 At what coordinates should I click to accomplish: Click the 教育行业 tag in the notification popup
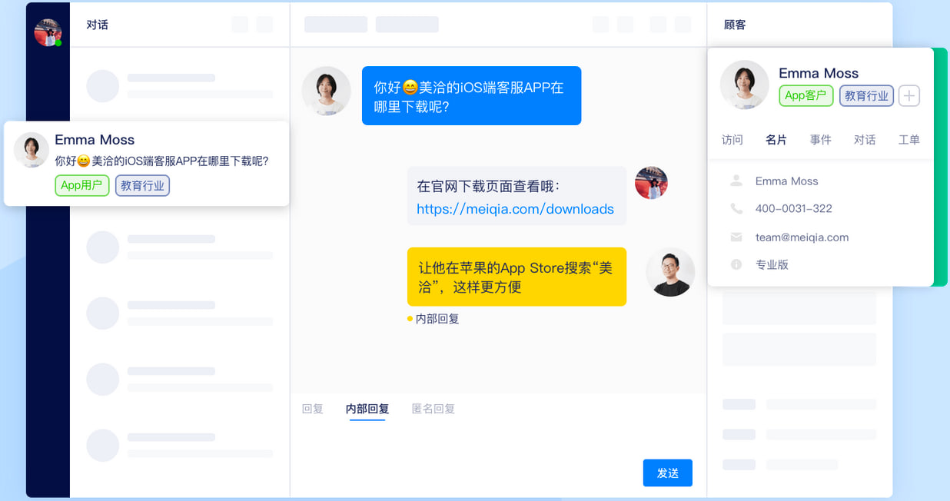(x=142, y=185)
